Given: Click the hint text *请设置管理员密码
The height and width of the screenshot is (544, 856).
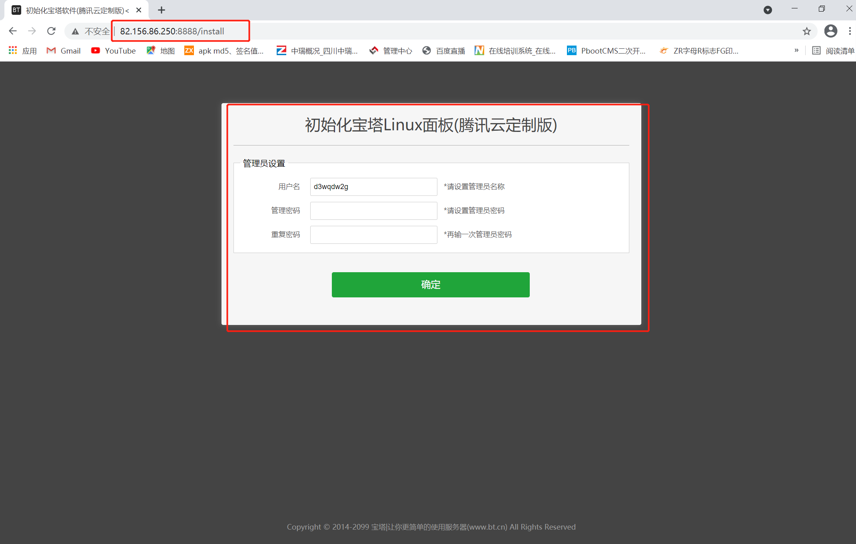Looking at the screenshot, I should tap(474, 211).
